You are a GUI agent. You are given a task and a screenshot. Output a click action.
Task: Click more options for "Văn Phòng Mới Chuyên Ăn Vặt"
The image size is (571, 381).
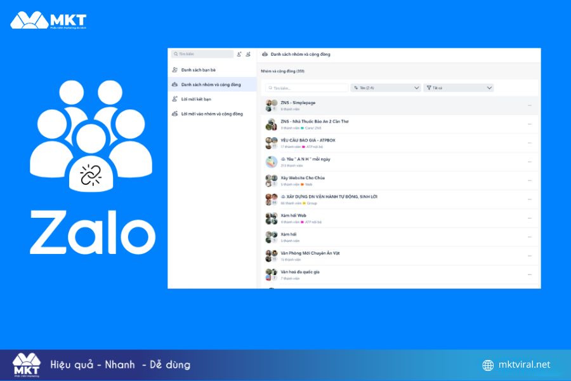(530, 256)
